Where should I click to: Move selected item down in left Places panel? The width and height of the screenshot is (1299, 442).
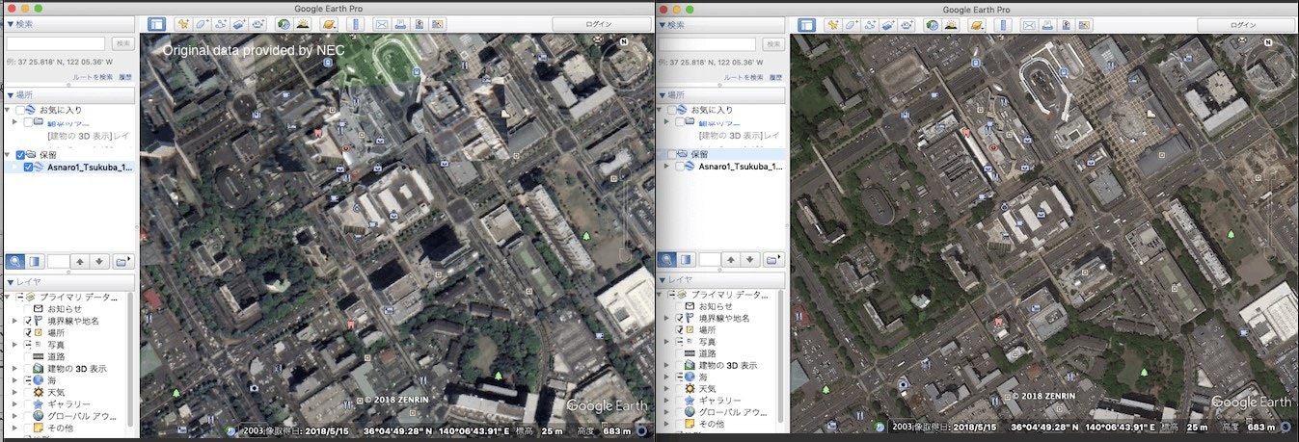point(98,261)
